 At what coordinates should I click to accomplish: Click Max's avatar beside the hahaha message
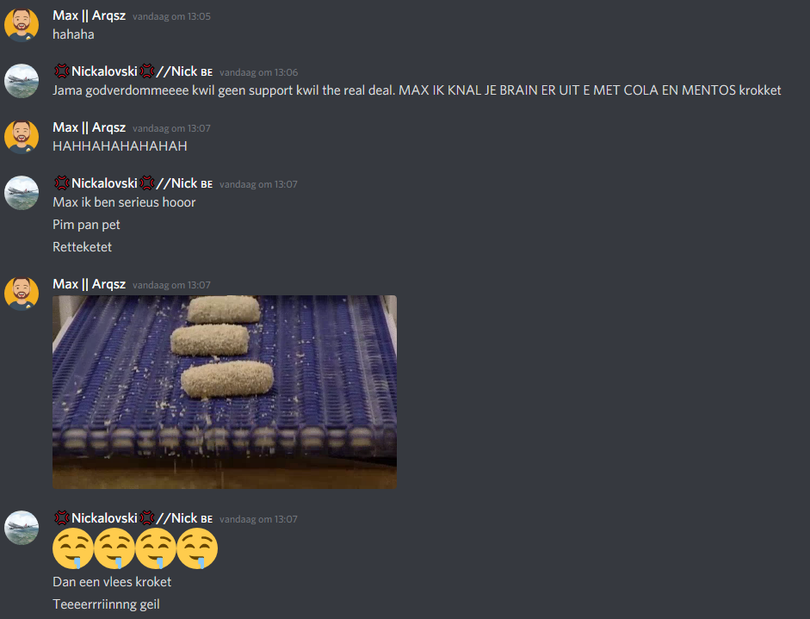click(22, 25)
